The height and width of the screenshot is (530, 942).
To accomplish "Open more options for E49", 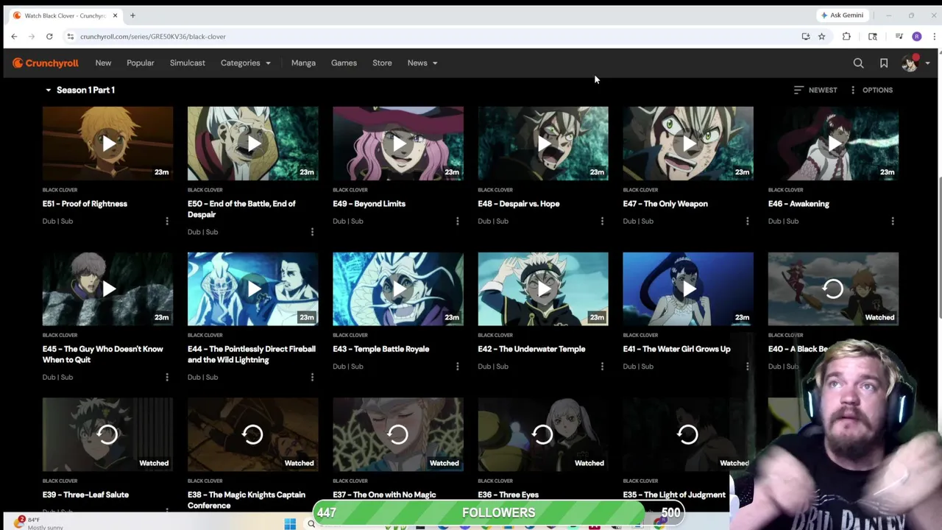I will pos(457,221).
